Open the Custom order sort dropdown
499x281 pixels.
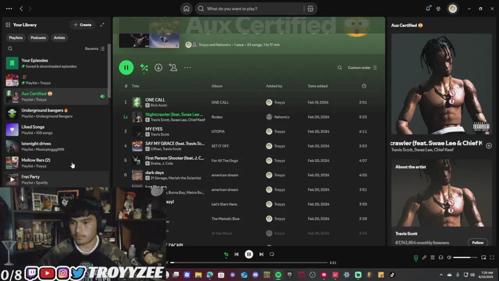(x=362, y=68)
